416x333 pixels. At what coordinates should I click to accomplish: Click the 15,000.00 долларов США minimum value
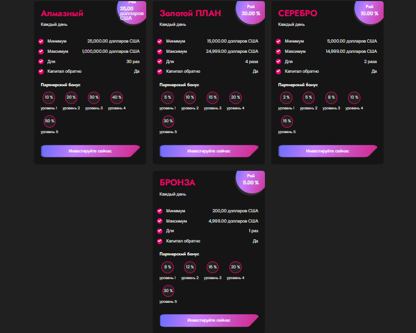pos(233,41)
